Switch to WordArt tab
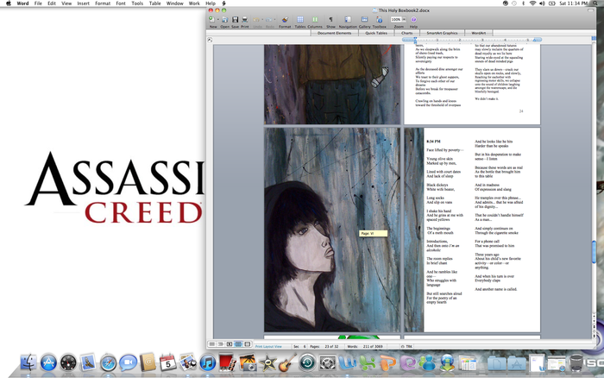The height and width of the screenshot is (378, 604). [479, 33]
